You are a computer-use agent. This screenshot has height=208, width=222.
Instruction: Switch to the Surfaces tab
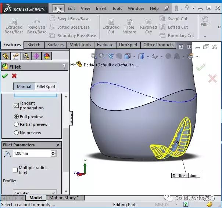click(55, 45)
